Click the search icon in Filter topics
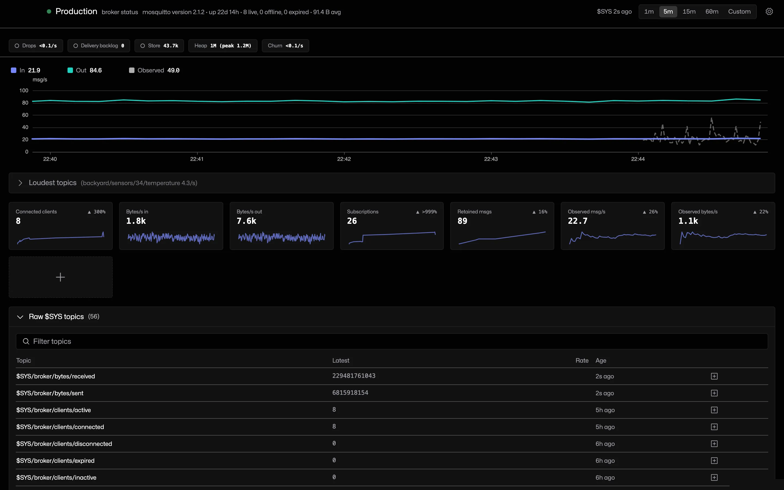This screenshot has width=784, height=490. pos(26,341)
